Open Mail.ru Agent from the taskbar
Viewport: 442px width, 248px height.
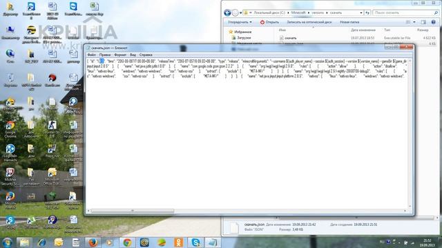pos(144,242)
